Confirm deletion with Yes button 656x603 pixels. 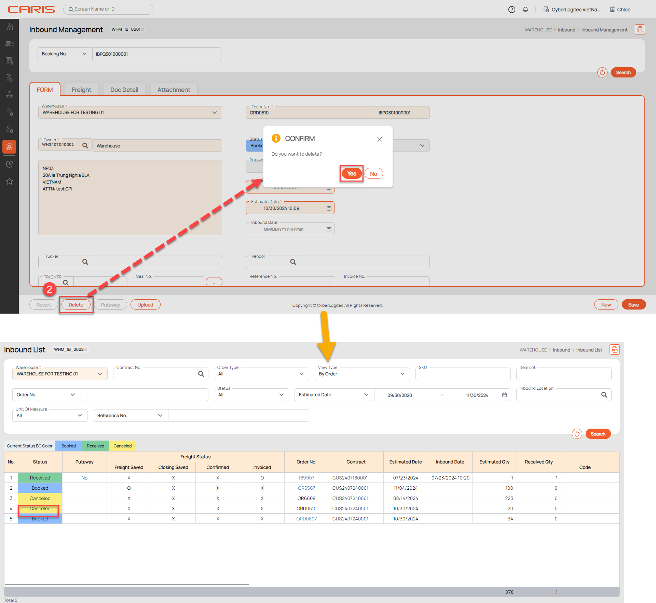(352, 174)
